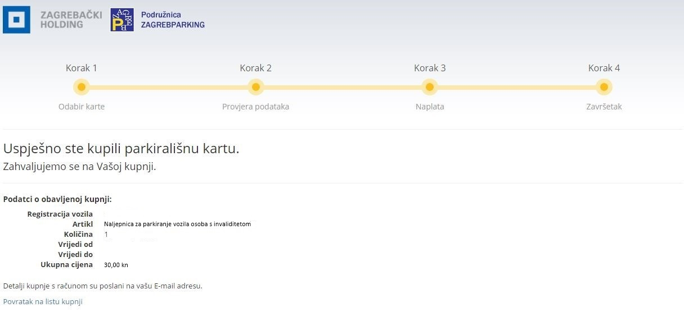This screenshot has height=321, width=684.
Task: Click the Zagrebparking P logo icon
Action: 122,20
